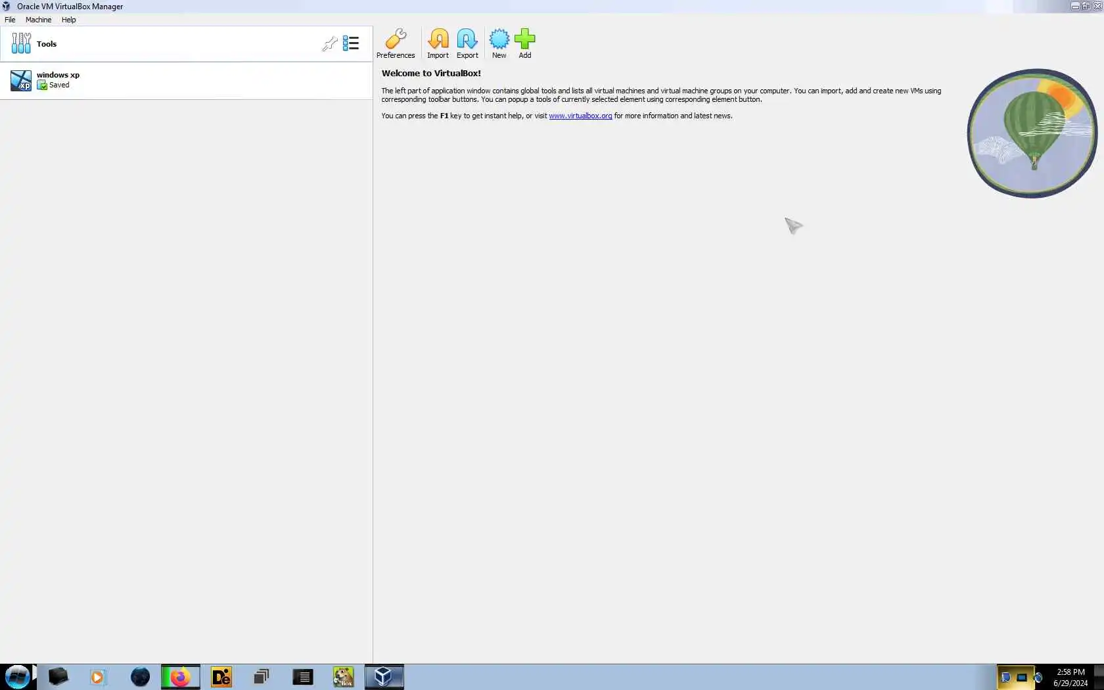Open the stacked windows taskbar icon
This screenshot has height=690, width=1104.
tap(262, 677)
